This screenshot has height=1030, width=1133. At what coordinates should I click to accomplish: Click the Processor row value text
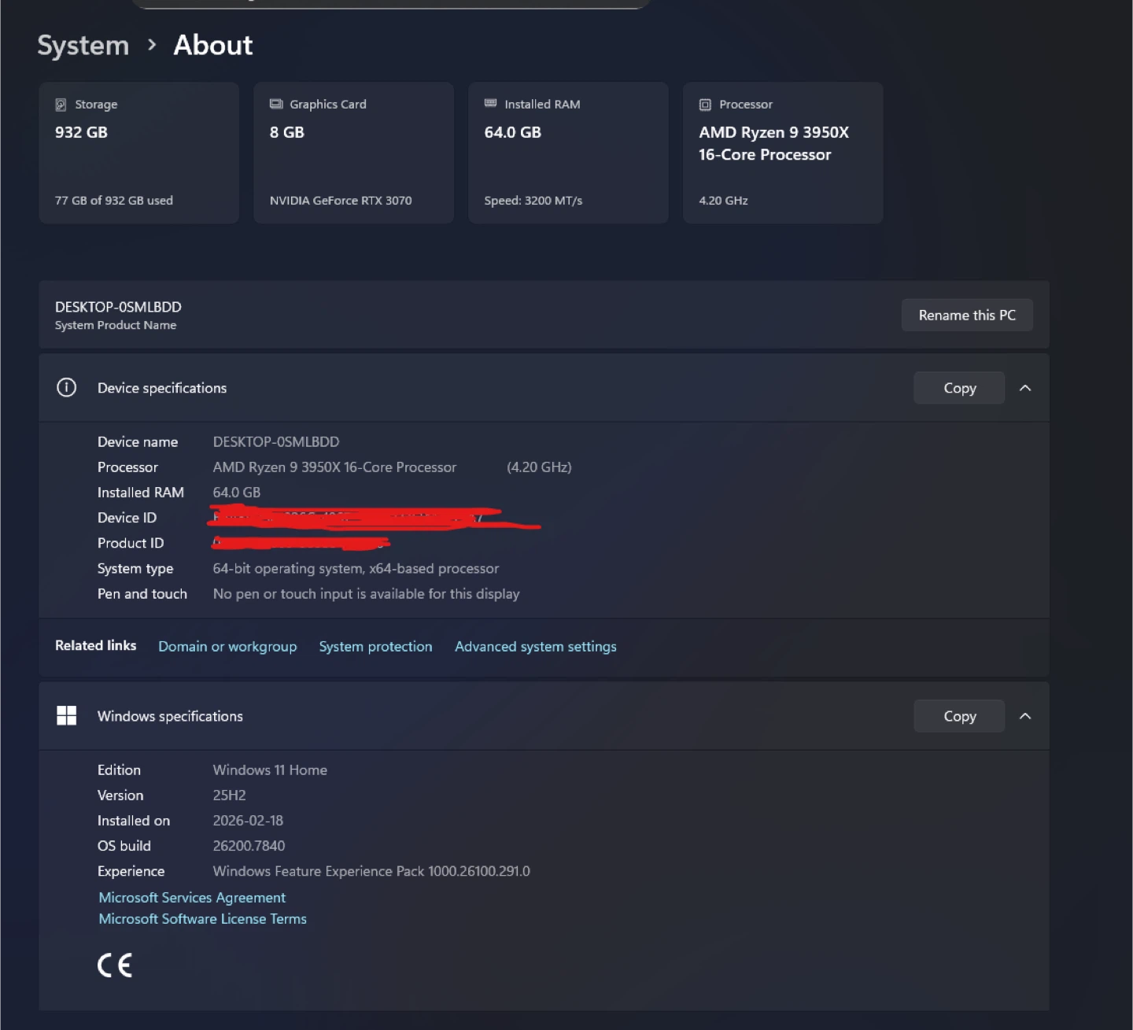click(x=334, y=467)
